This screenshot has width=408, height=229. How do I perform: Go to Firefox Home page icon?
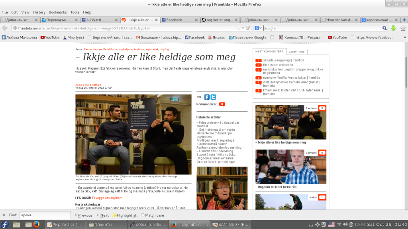(403, 28)
